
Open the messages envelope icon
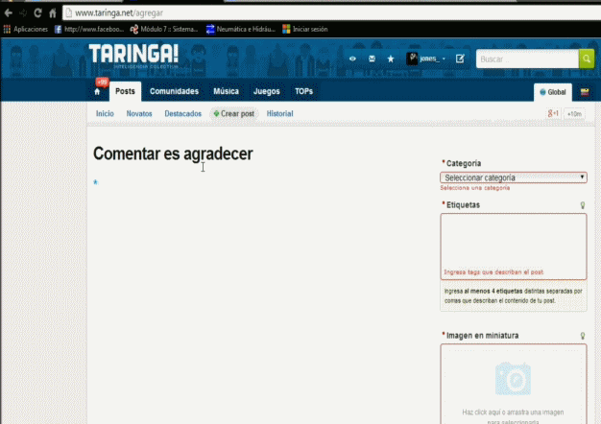point(372,59)
